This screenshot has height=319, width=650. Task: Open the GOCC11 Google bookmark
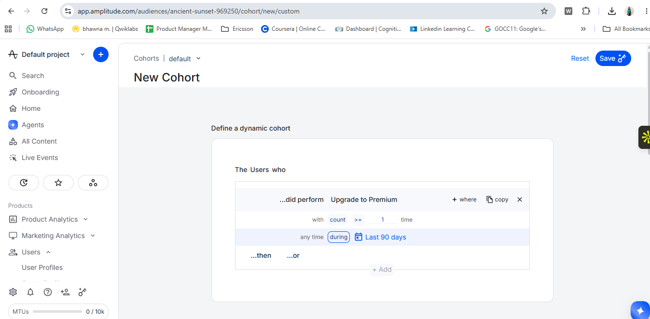tap(515, 29)
